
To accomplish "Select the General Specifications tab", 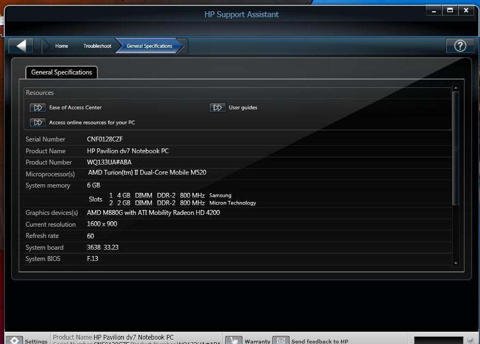I will pyautogui.click(x=62, y=72).
